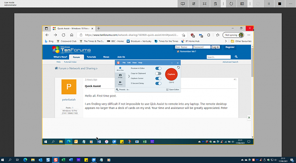Open the Crossword Club bookmark

(67, 41)
